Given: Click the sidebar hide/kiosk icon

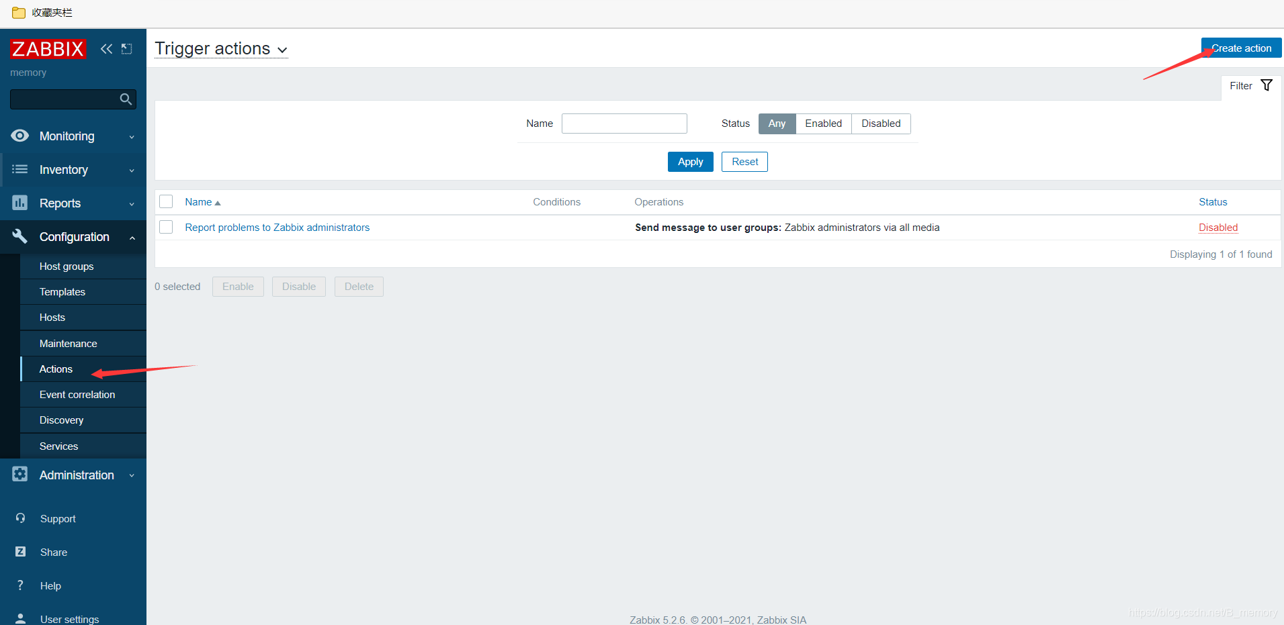Looking at the screenshot, I should coord(126,48).
